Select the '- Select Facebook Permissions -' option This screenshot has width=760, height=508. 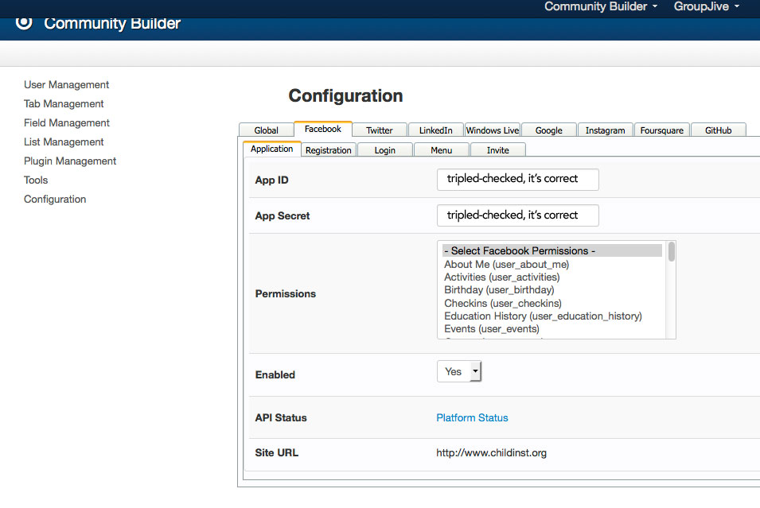pos(552,250)
